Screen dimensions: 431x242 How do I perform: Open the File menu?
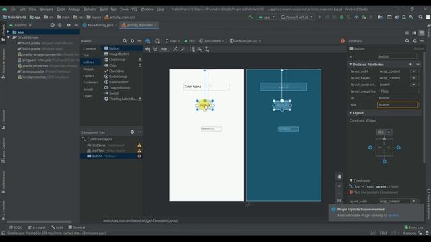(x=13, y=9)
